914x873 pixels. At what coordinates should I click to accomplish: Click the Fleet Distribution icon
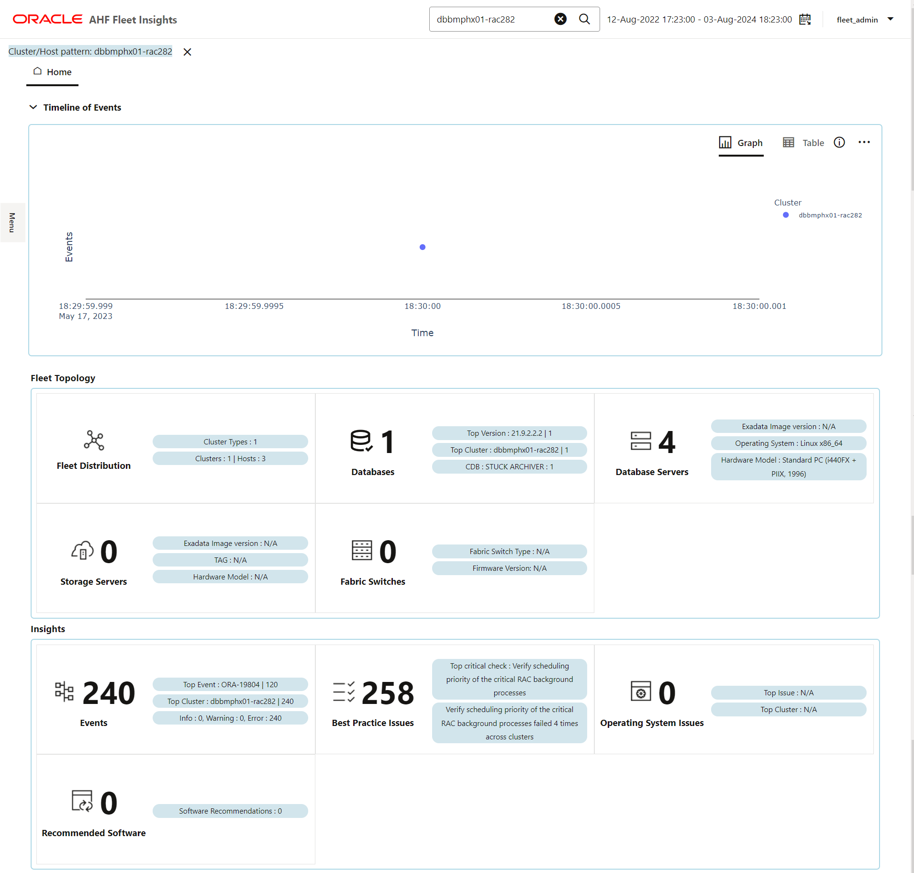[x=94, y=440]
